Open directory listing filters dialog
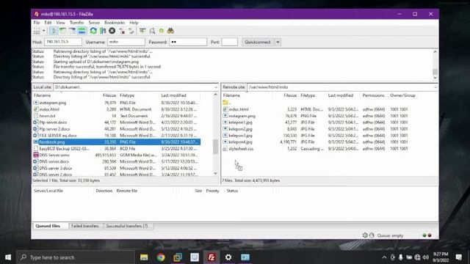The width and height of the screenshot is (470, 264). 142,31
